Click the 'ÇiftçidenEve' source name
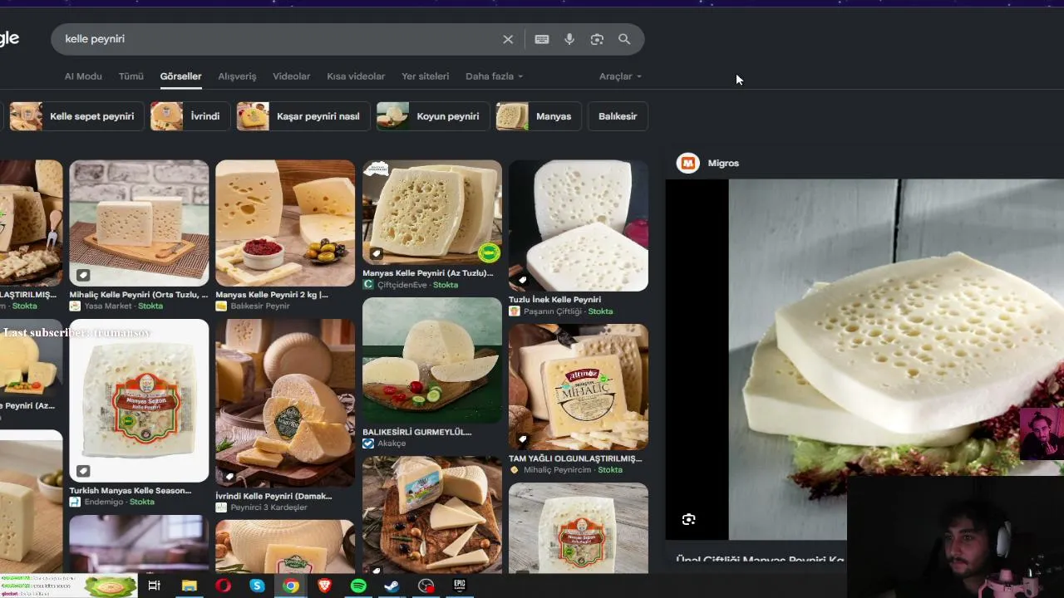The image size is (1064, 598). click(x=405, y=285)
